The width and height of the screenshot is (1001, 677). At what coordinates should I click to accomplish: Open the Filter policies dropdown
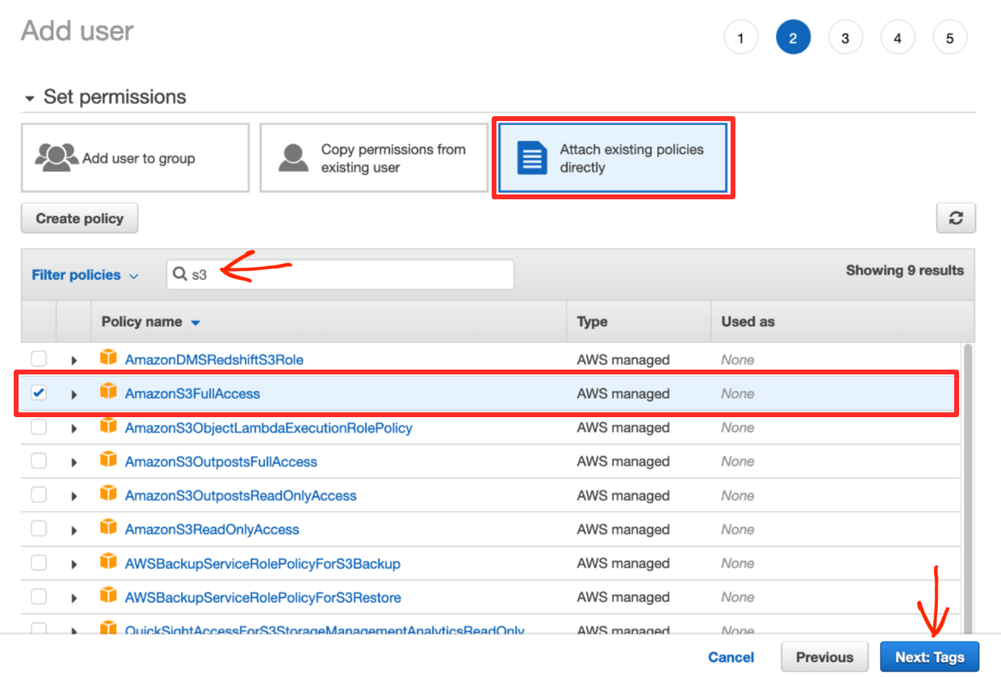click(84, 274)
